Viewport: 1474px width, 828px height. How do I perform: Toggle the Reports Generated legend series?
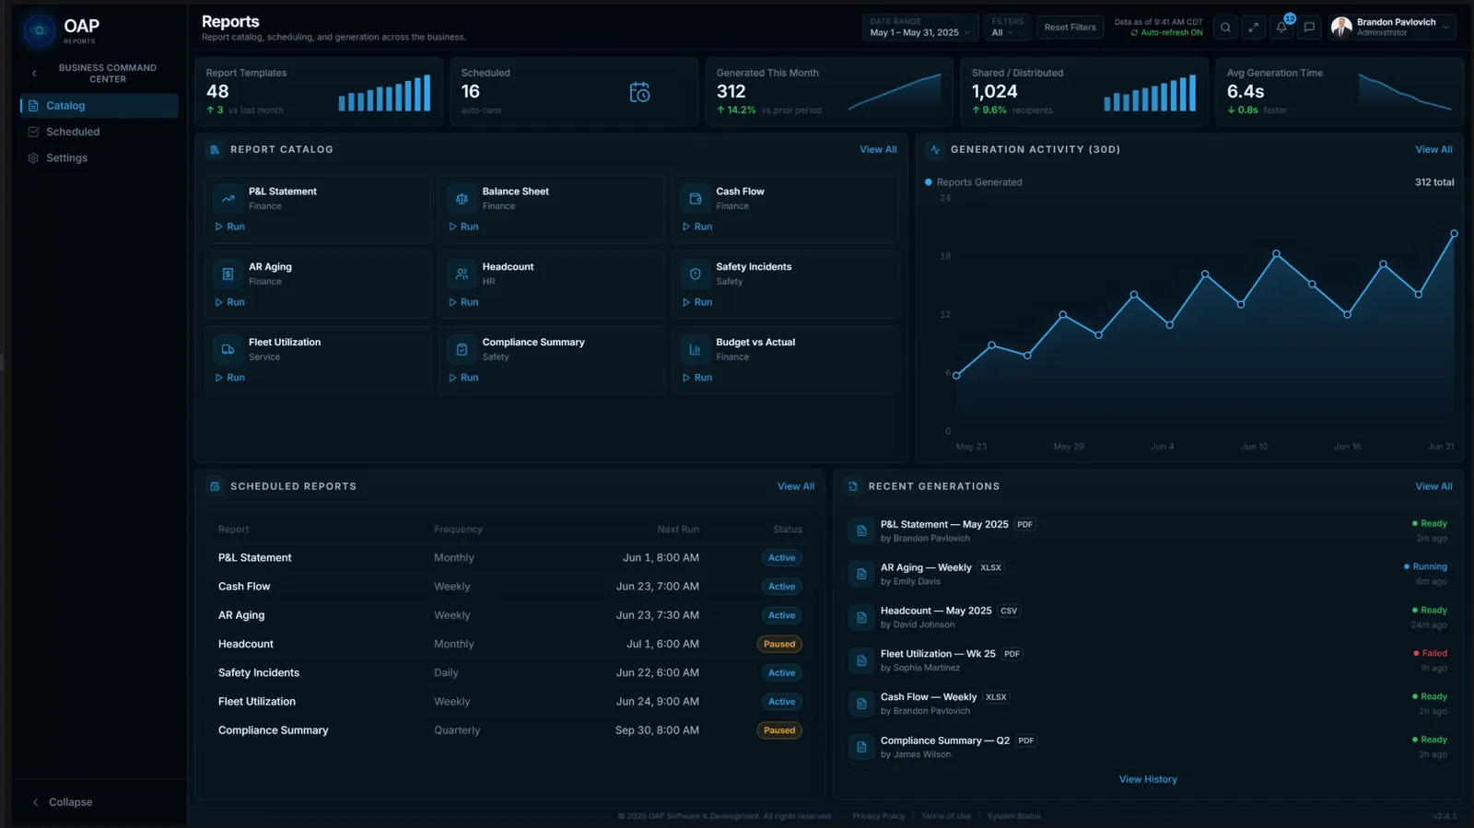point(973,182)
